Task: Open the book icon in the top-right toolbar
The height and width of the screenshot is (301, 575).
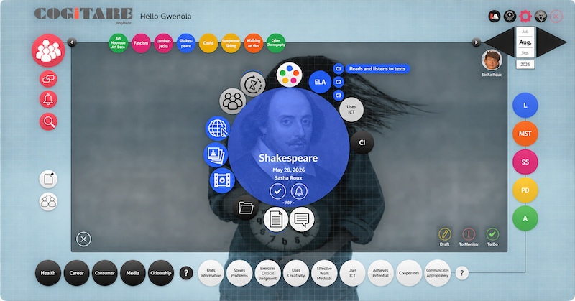Action: click(x=494, y=16)
